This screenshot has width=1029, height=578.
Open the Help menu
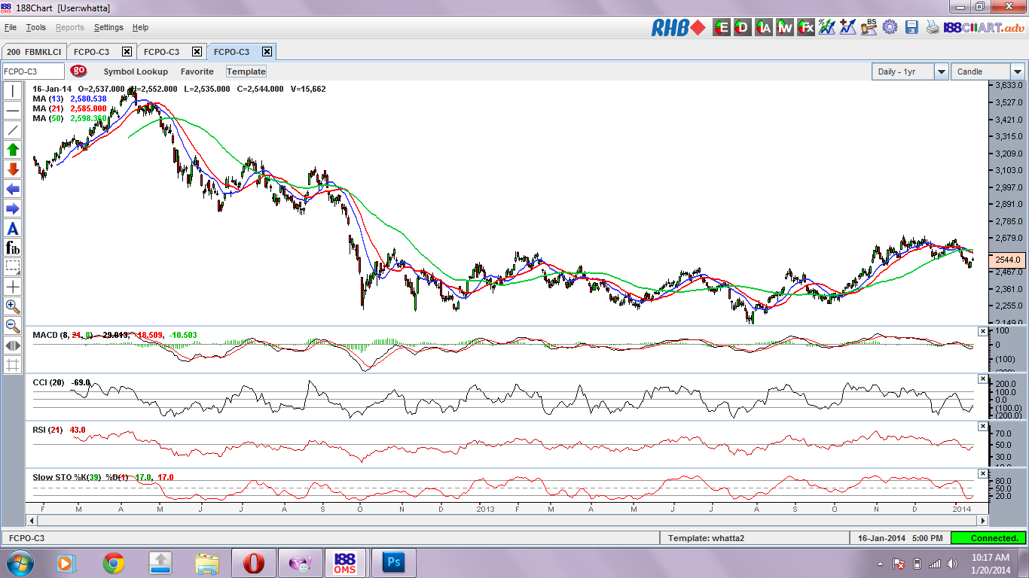click(140, 27)
